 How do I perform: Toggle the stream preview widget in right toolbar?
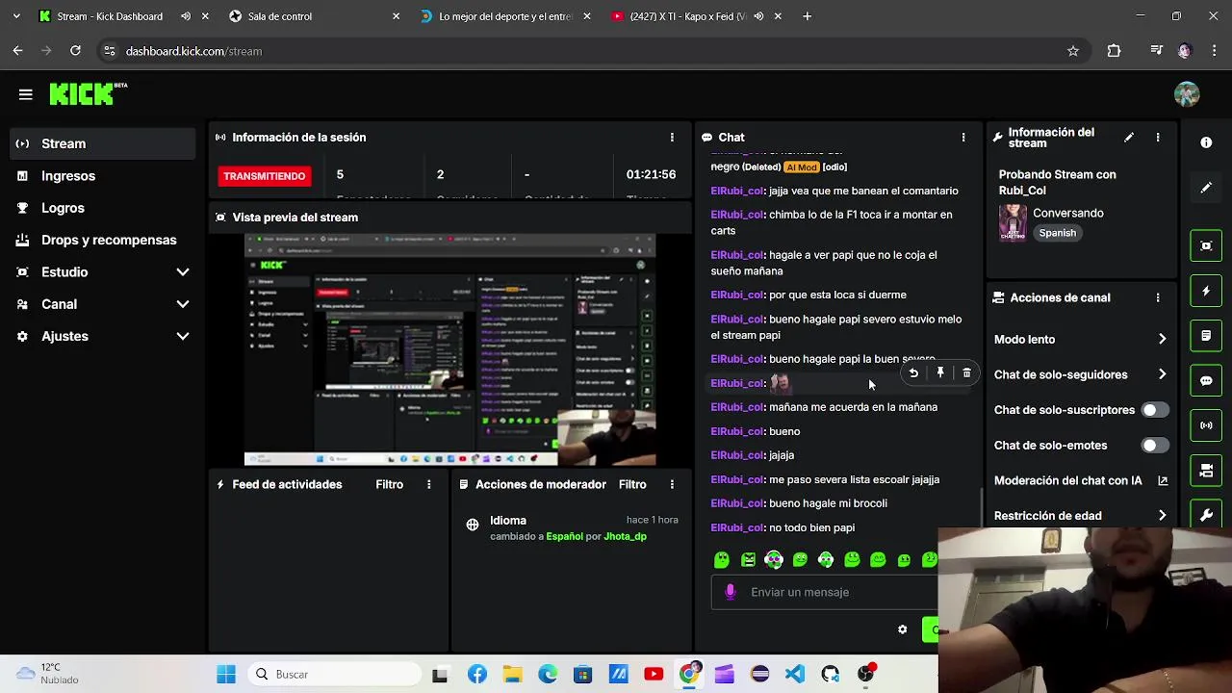tap(1206, 245)
